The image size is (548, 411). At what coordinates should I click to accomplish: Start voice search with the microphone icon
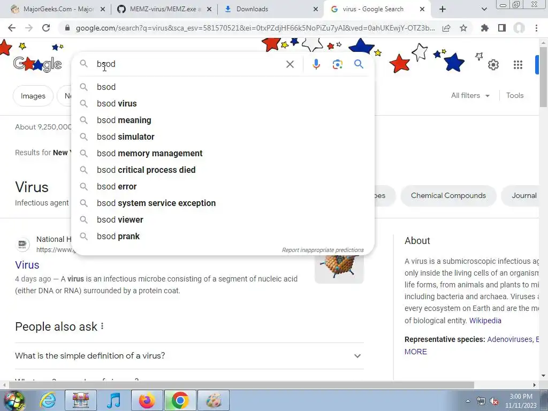tap(316, 64)
